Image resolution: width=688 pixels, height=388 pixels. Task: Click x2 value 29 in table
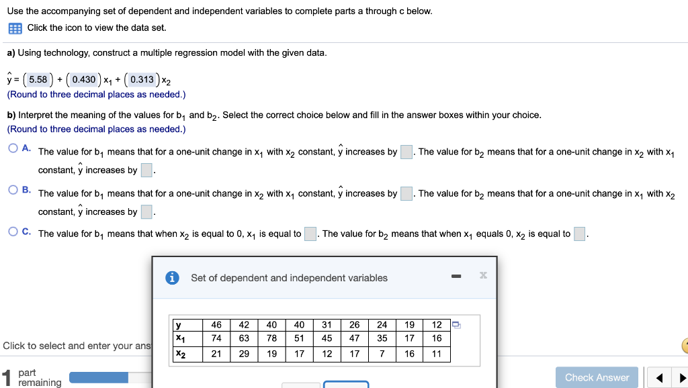(x=244, y=354)
